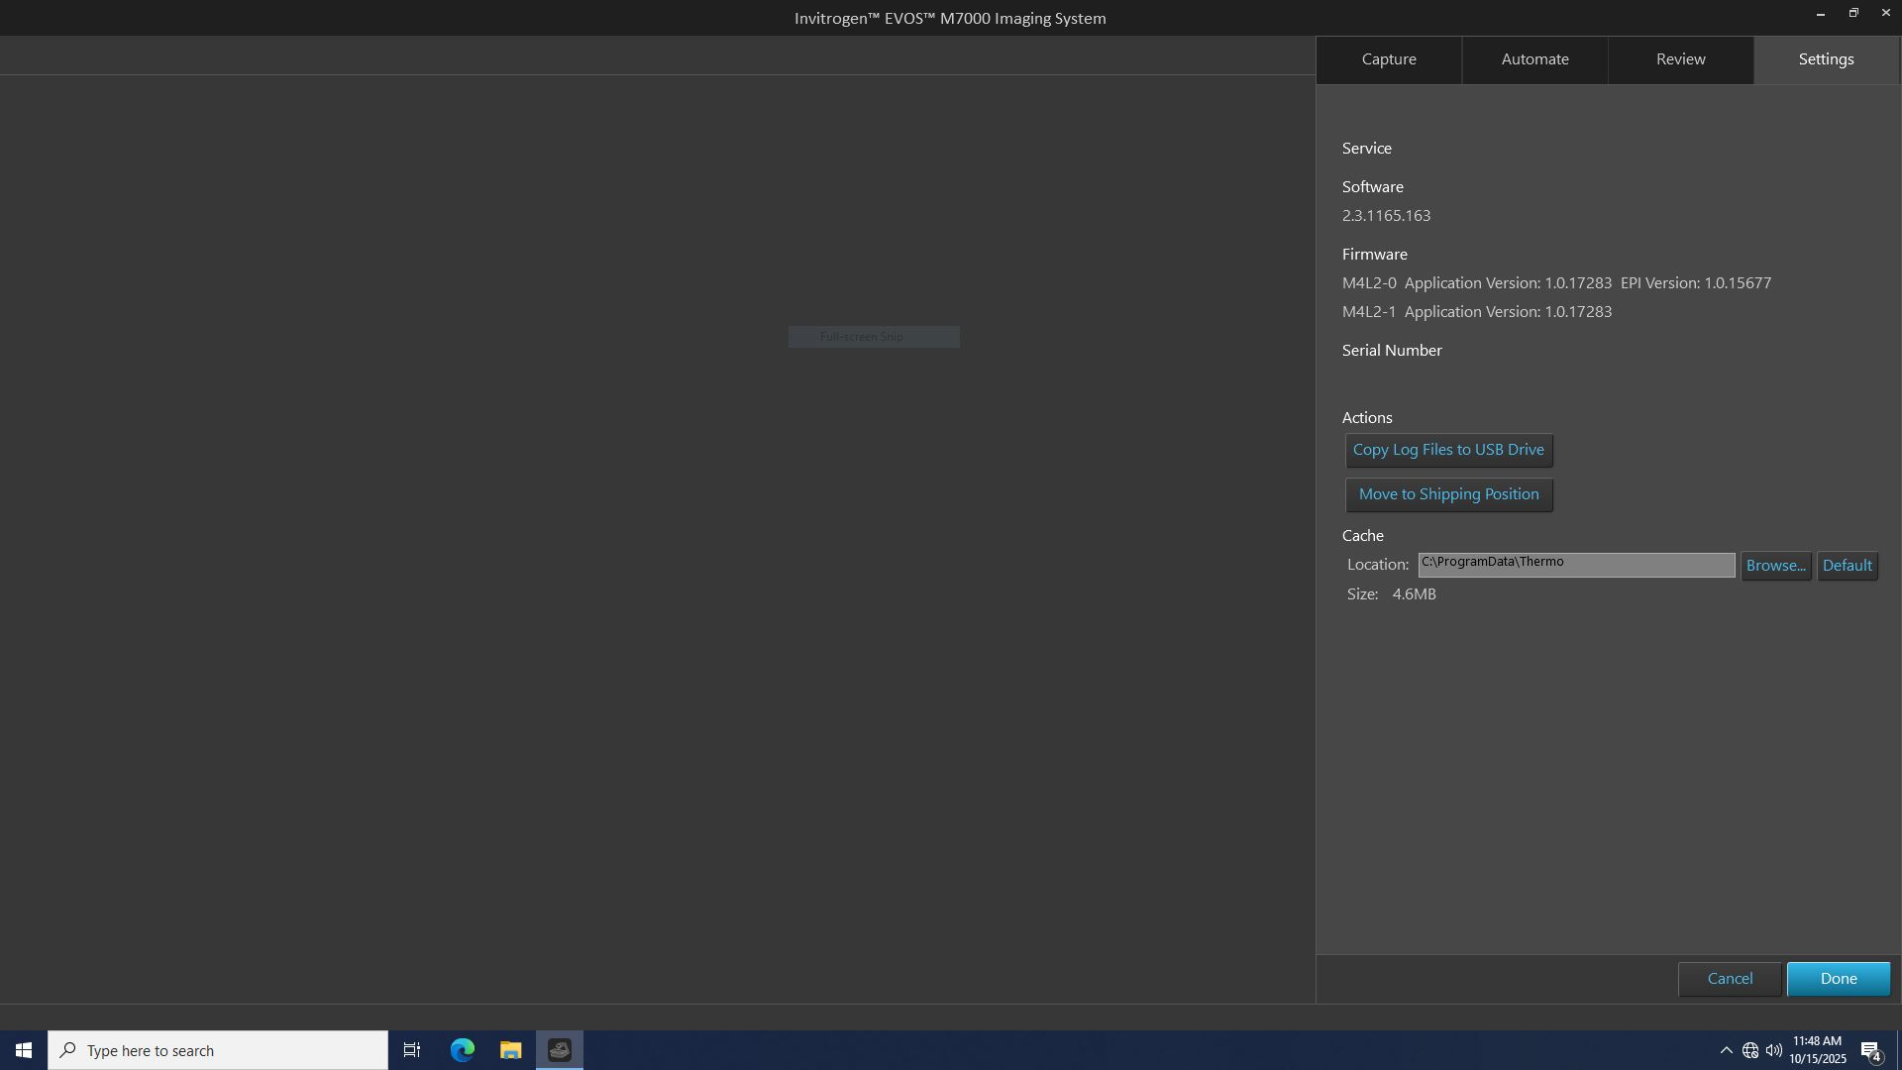Show hidden system tray icons
Screen dimensions: 1902x1070
tap(1725, 1050)
